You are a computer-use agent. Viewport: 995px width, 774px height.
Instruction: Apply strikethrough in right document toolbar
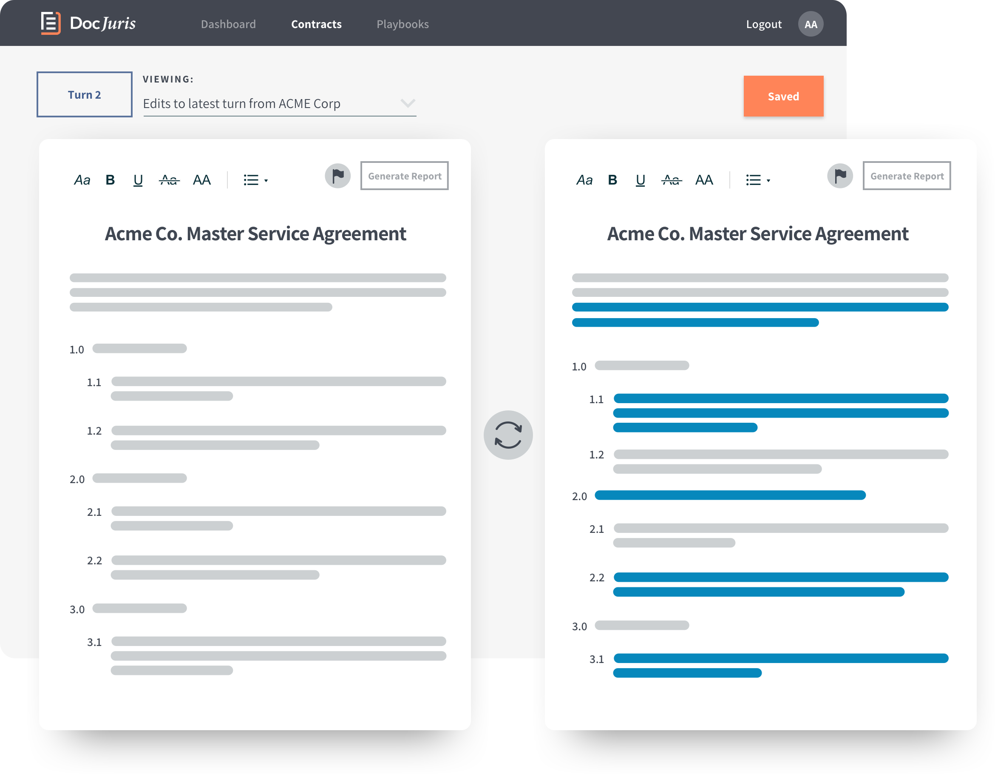[x=672, y=180]
